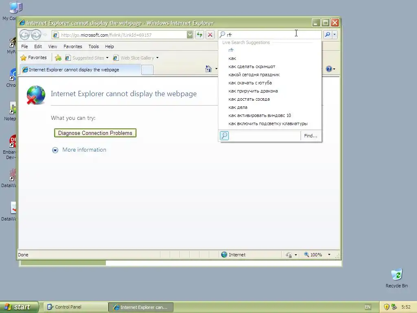
Task: Click the IE page icon in address bar
Action: [55, 35]
